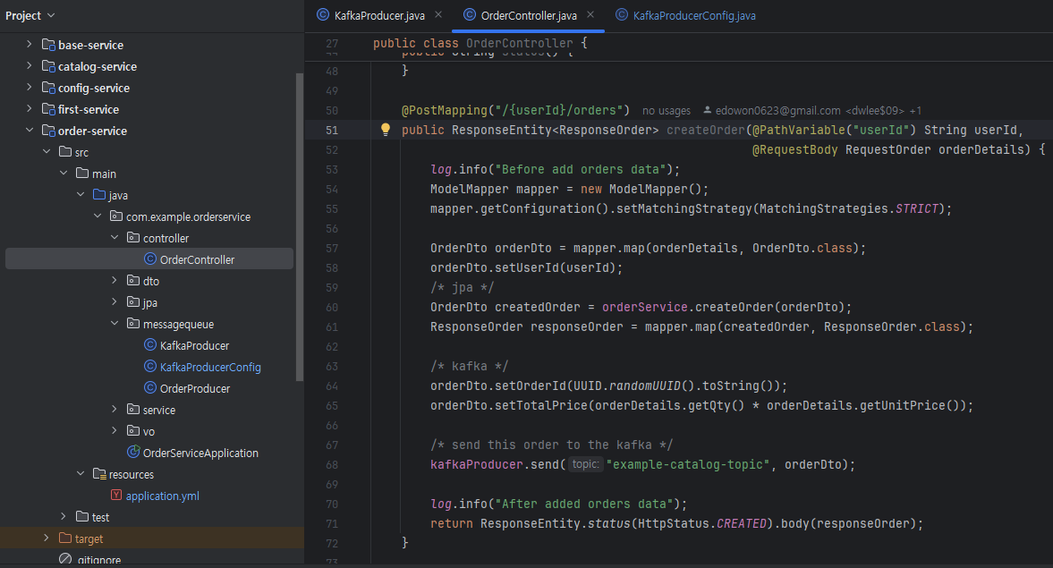Expand the jpa package
The height and width of the screenshot is (568, 1053).
[115, 301]
